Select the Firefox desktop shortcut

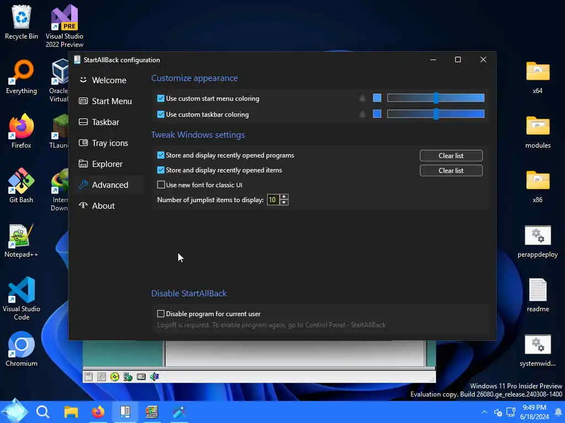[22, 131]
